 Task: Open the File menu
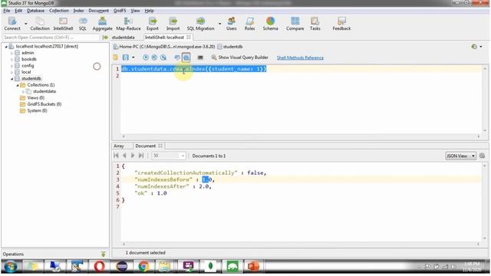click(x=7, y=11)
